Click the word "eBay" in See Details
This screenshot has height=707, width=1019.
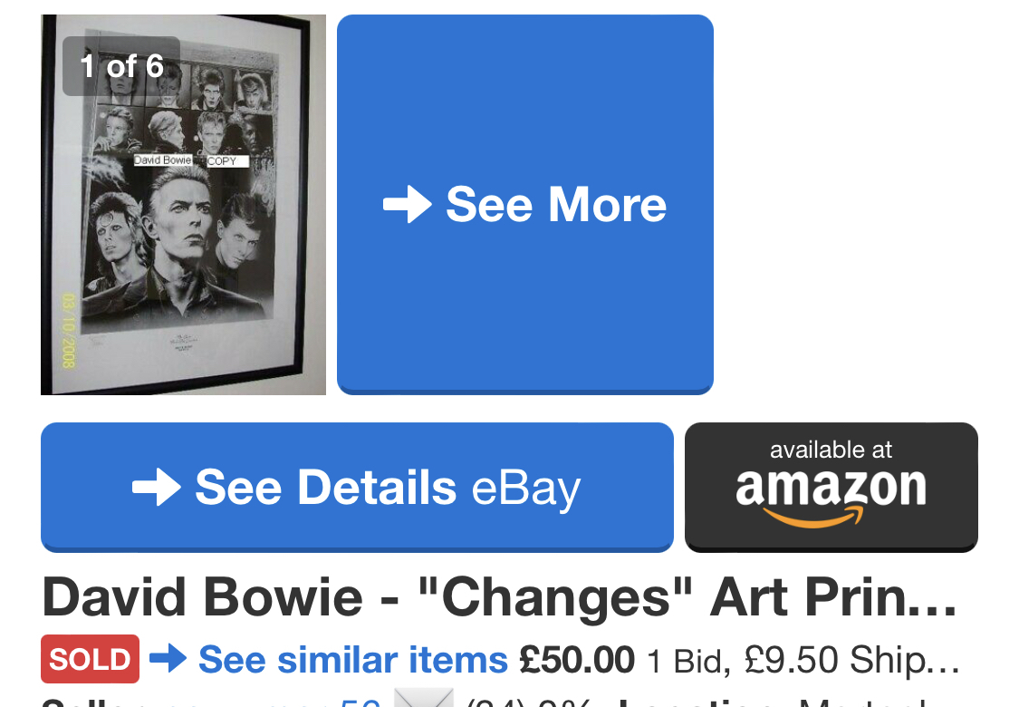coord(525,488)
